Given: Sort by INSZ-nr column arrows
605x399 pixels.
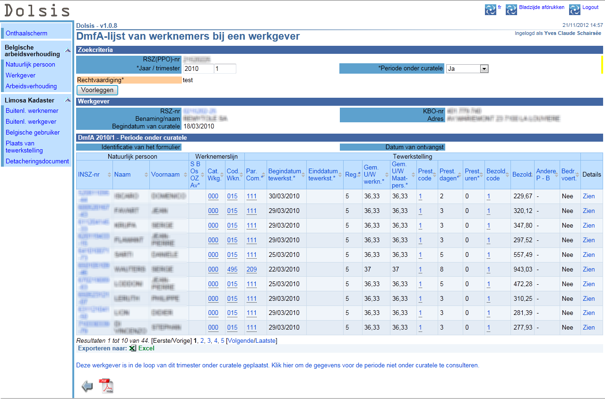Looking at the screenshot, I should point(109,175).
